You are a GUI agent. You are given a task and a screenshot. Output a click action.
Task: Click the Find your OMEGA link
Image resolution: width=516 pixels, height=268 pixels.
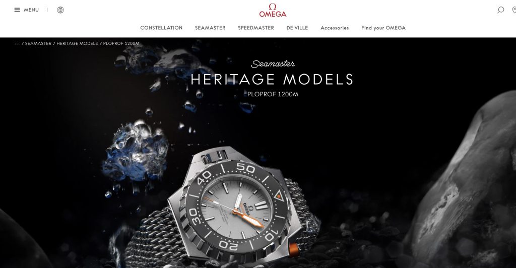[x=383, y=28]
